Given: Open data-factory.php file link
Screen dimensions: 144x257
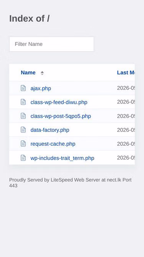Looking at the screenshot, I should click(x=50, y=130).
